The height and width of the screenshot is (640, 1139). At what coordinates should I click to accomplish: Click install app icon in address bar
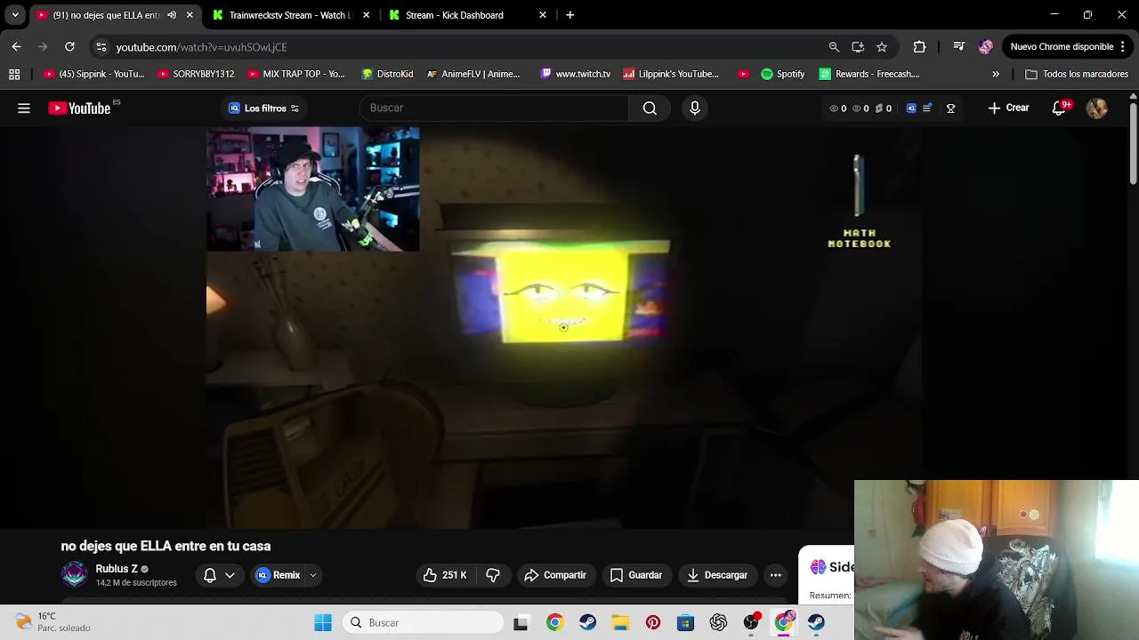pyautogui.click(x=858, y=47)
